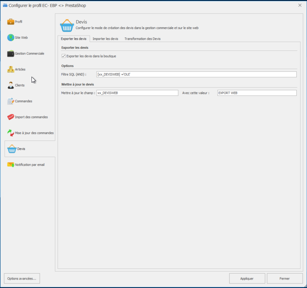Screen dimensions: 307x288
Task: Click the Import des commandes tag icon
Action: (11, 117)
